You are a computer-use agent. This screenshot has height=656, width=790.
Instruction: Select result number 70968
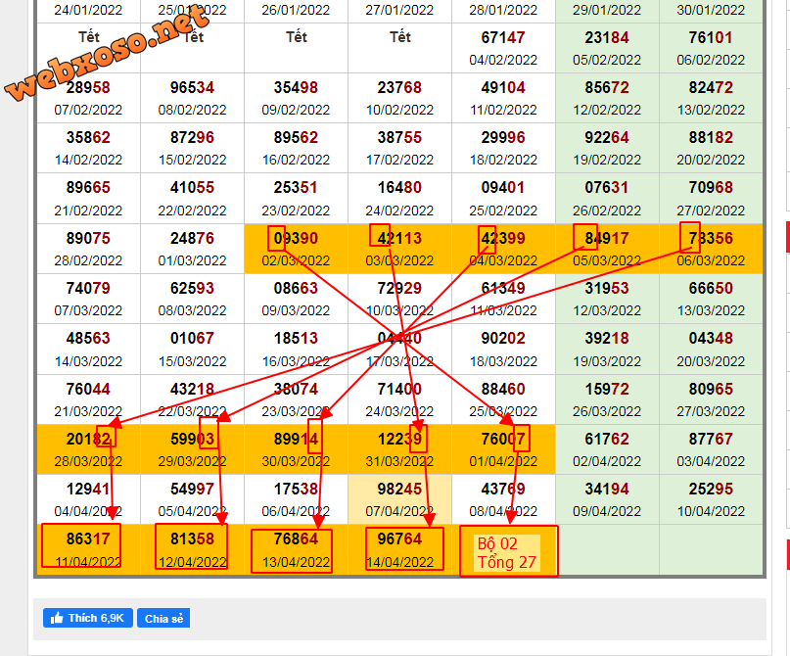[x=711, y=187]
